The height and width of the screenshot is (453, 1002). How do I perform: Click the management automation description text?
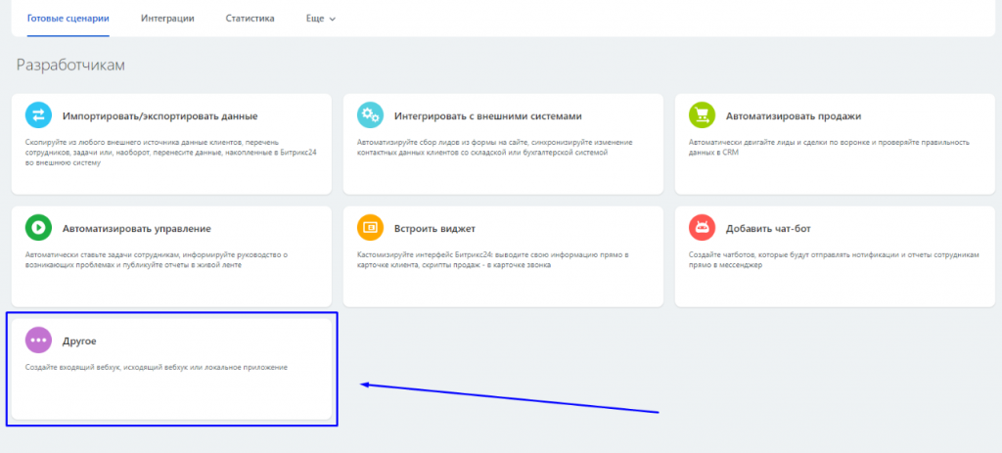point(157,259)
